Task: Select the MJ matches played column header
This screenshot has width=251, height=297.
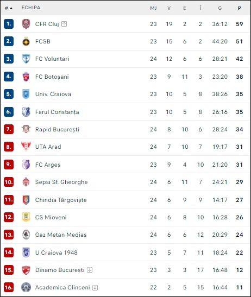Action: click(153, 8)
